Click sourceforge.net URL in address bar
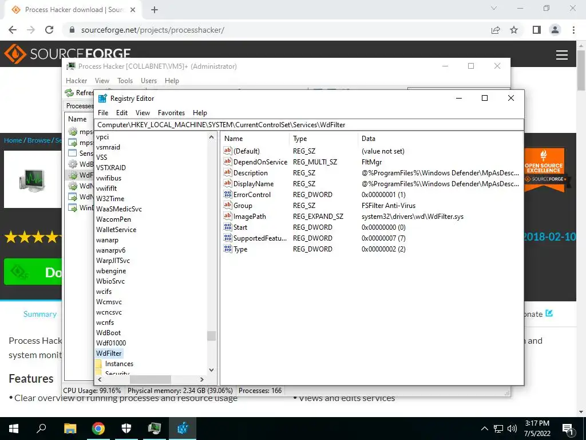The width and height of the screenshot is (586, 440). (152, 30)
